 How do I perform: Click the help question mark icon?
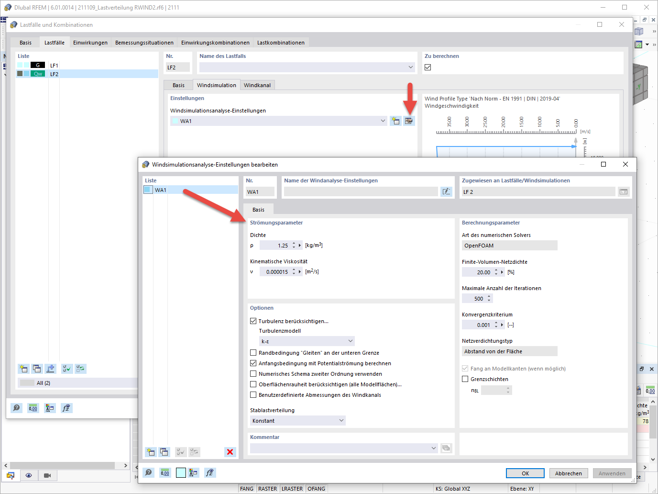148,472
